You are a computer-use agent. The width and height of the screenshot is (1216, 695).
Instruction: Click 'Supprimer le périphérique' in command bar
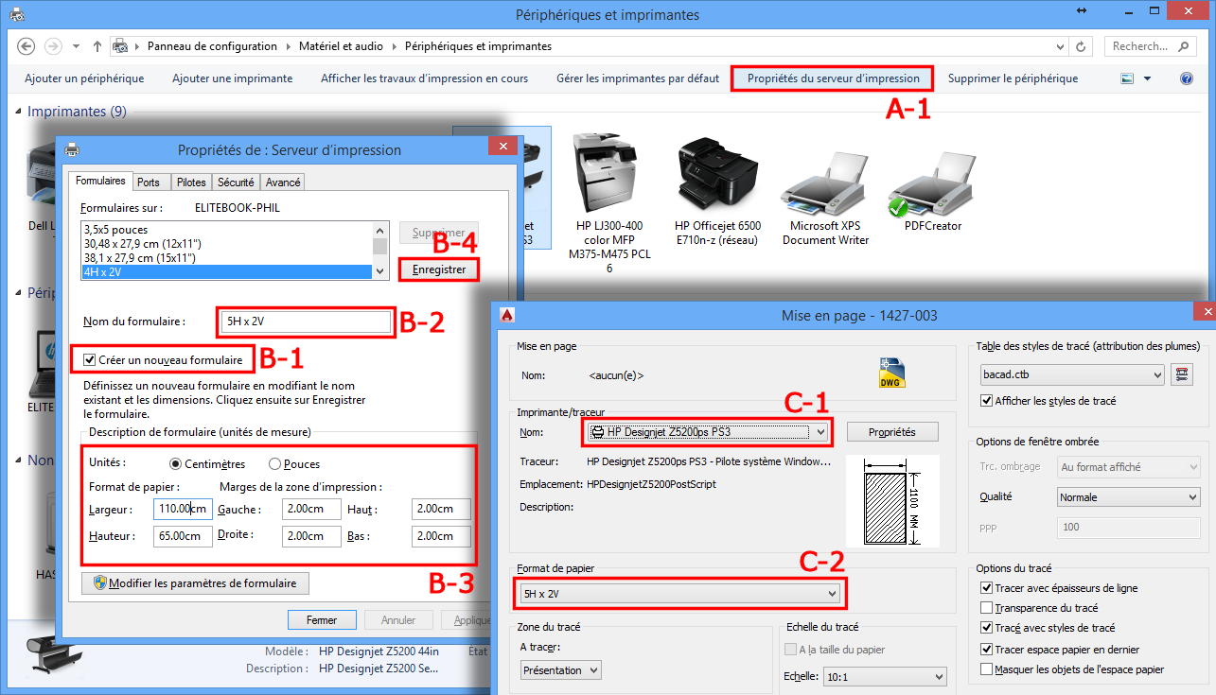point(1013,78)
